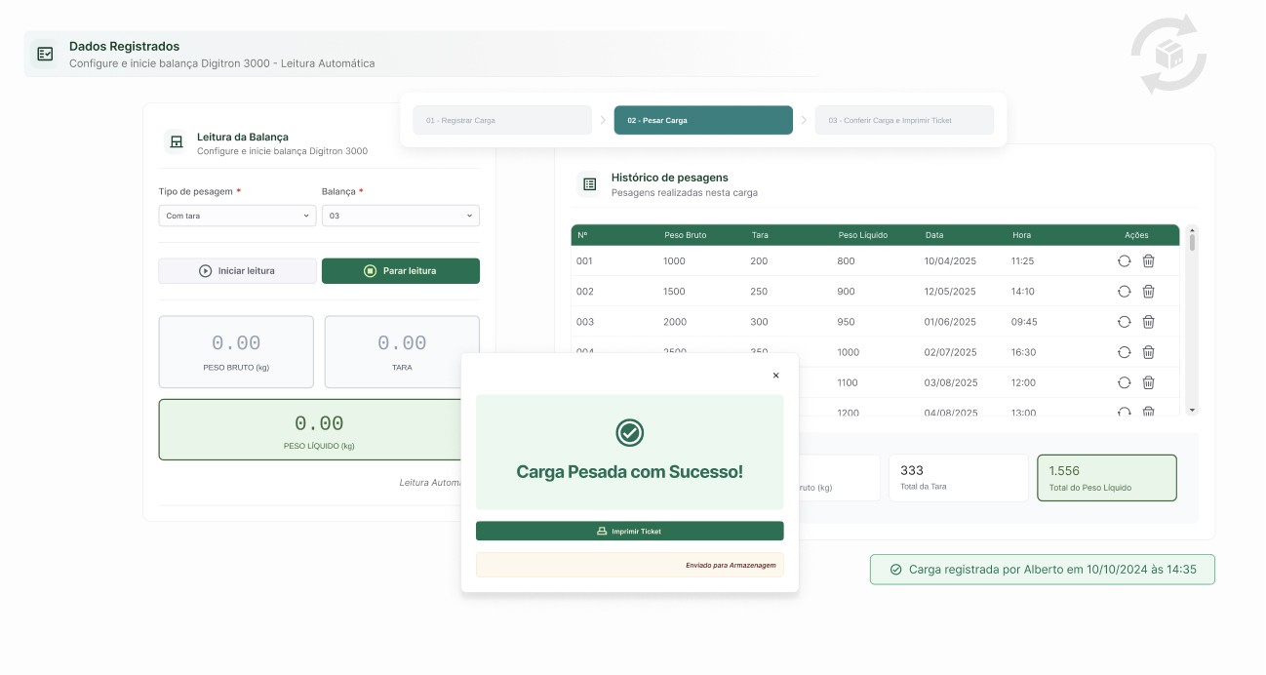Click the Peso Bruto column header
This screenshot has width=1266, height=675.
tap(686, 235)
